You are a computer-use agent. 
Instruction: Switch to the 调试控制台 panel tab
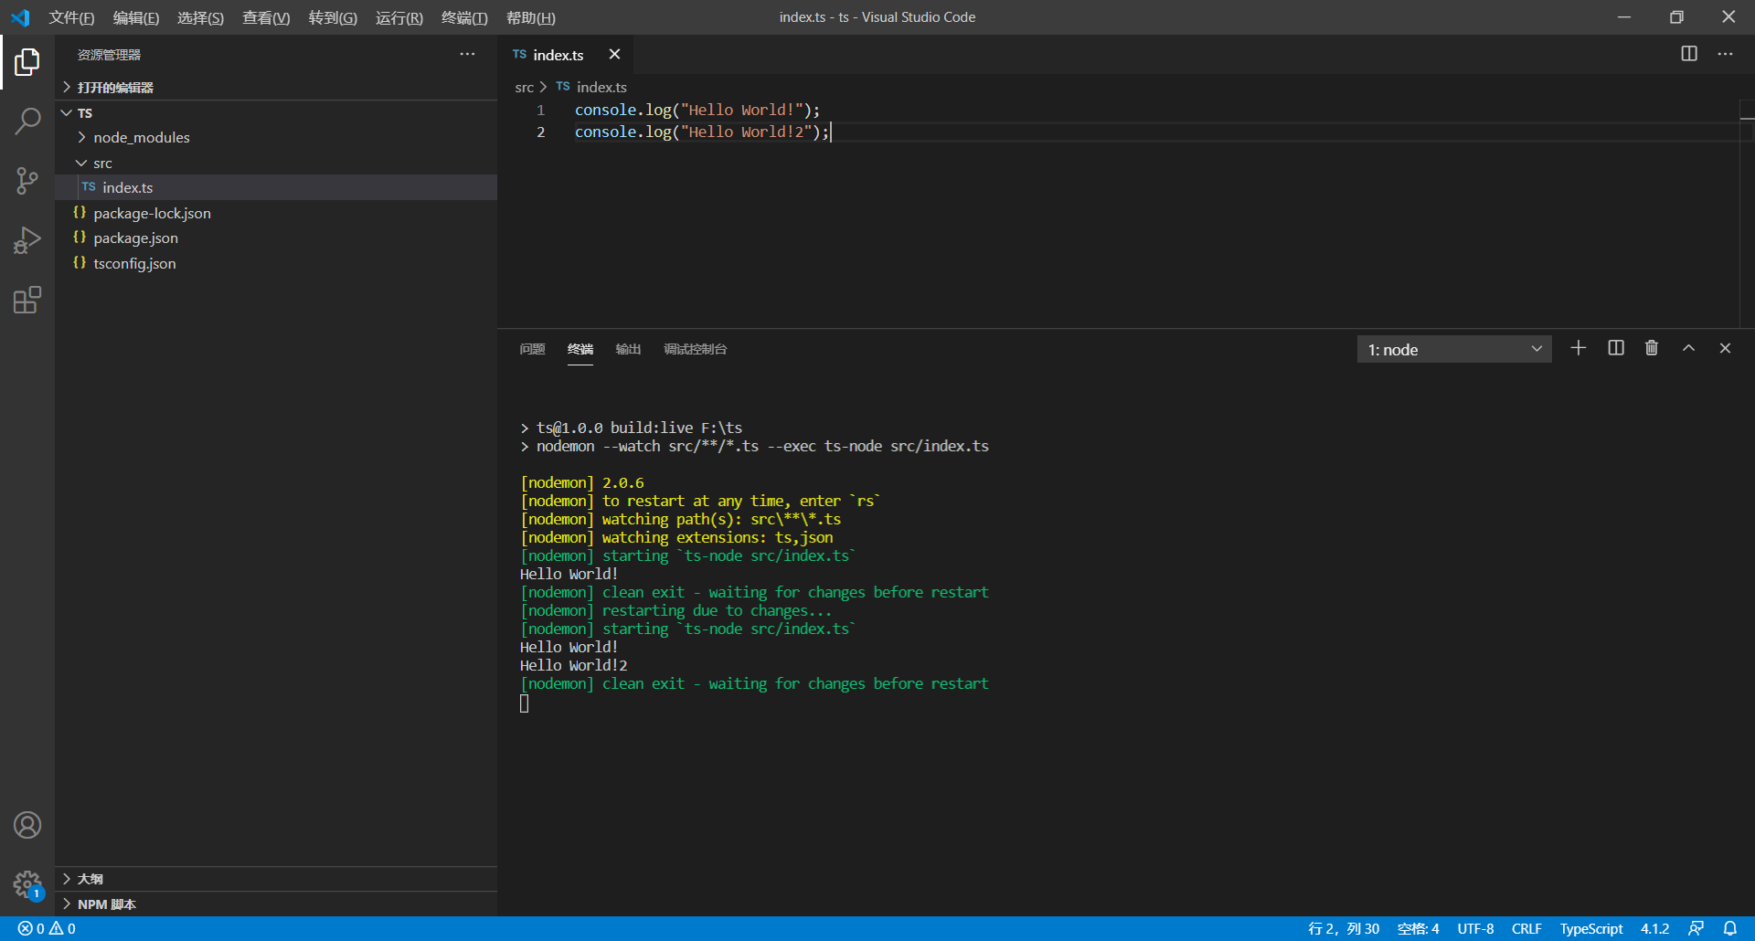695,349
